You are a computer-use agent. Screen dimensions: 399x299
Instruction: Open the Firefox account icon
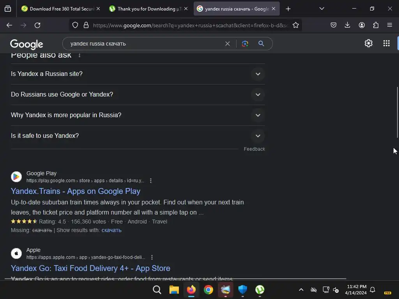pyautogui.click(x=362, y=25)
